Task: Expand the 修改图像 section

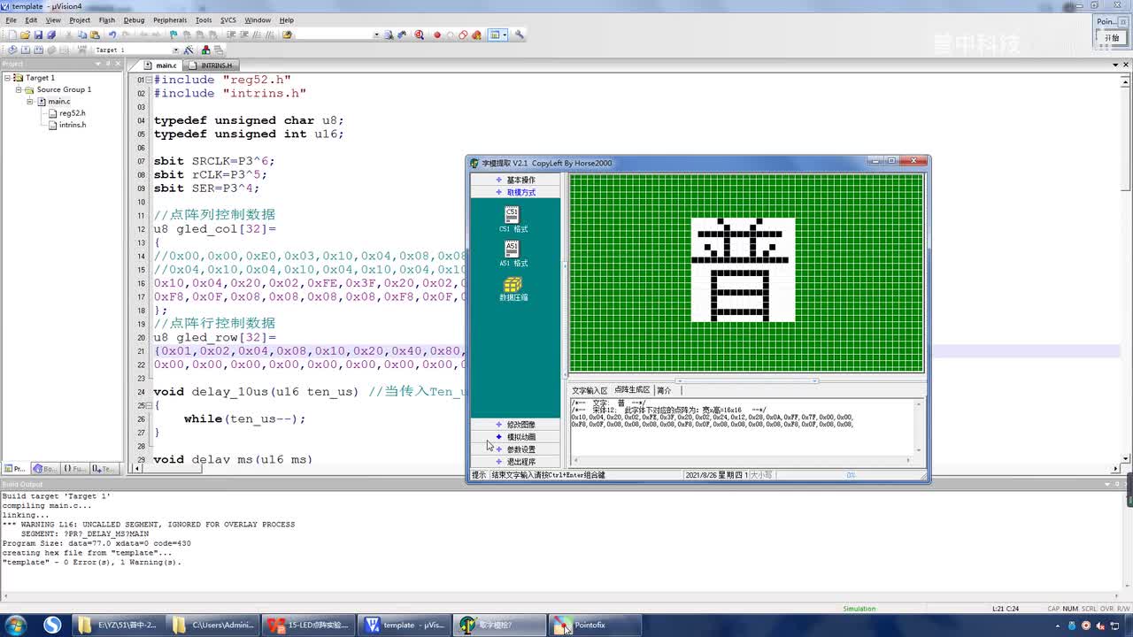Action: pyautogui.click(x=515, y=425)
